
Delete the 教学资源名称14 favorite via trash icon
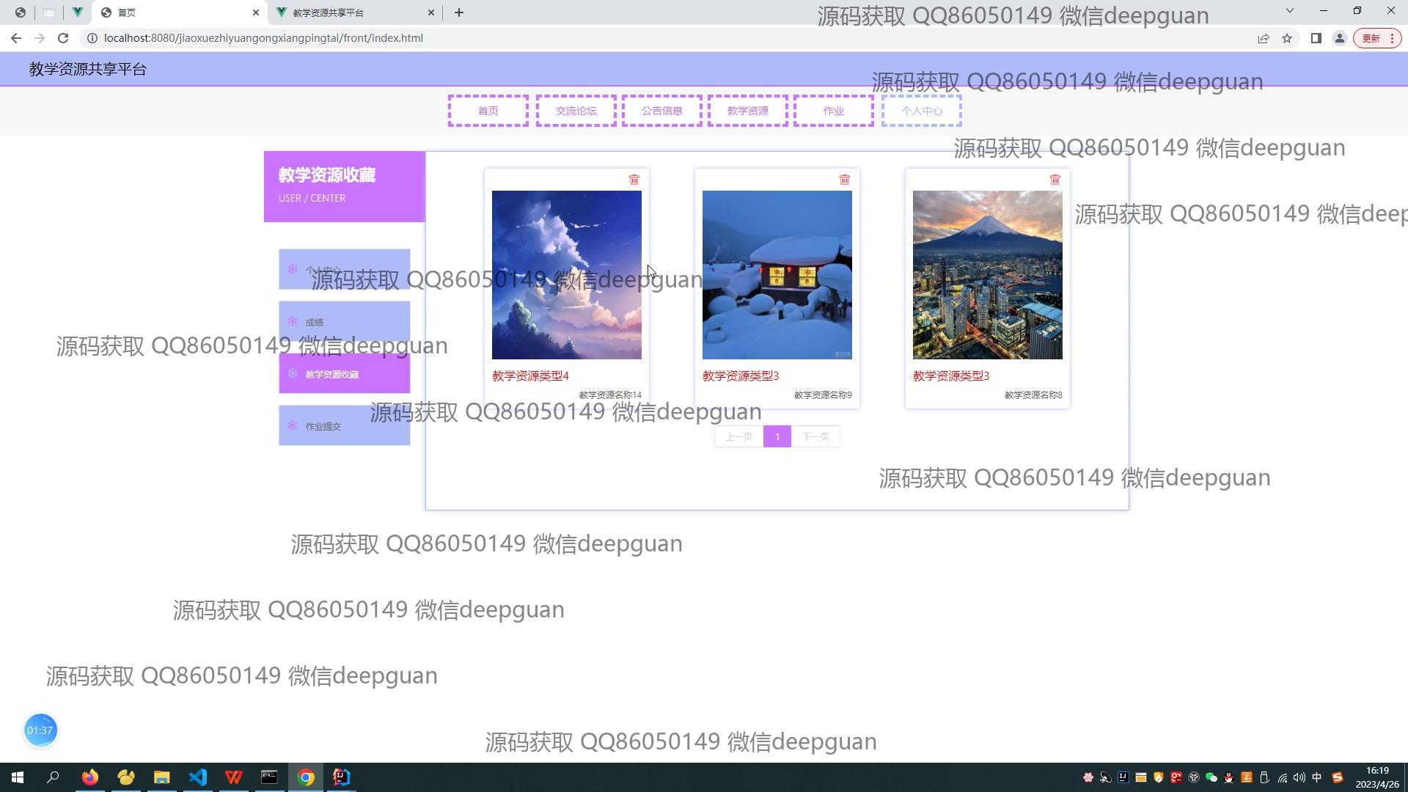coord(634,180)
